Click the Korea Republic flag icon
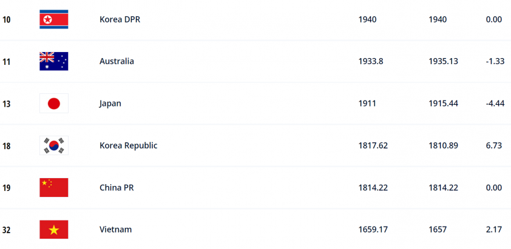The image size is (511, 249). (54, 145)
